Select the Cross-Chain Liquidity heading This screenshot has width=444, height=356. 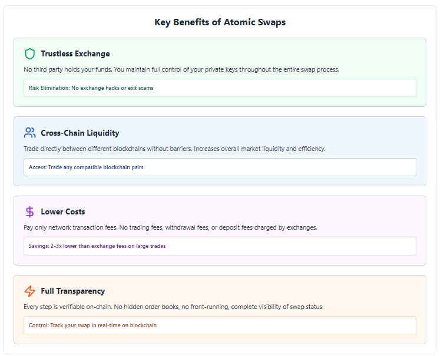80,133
